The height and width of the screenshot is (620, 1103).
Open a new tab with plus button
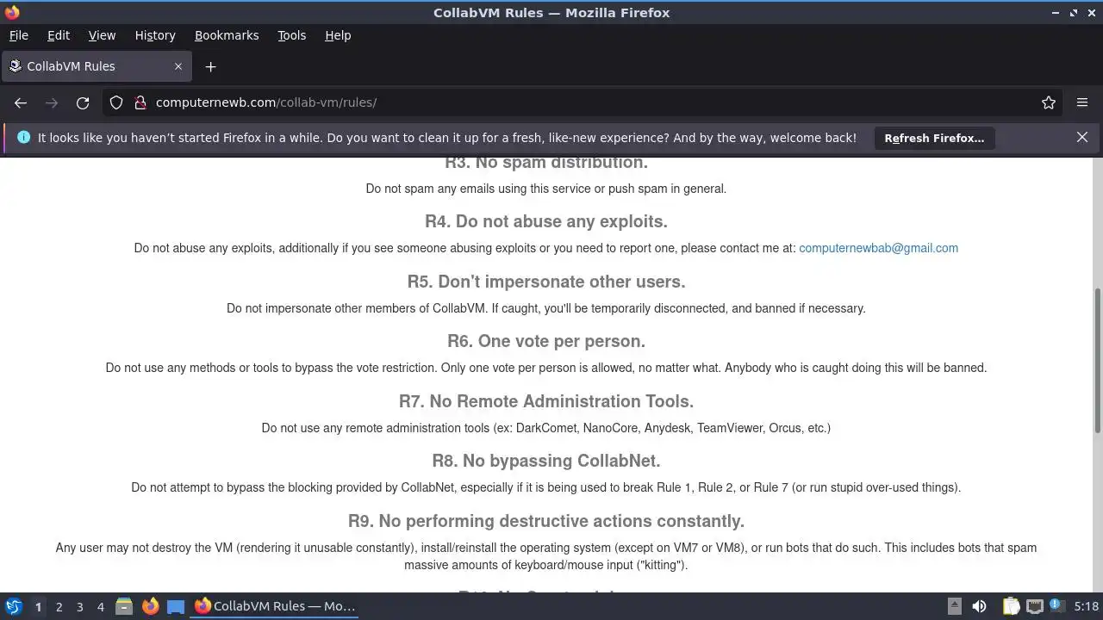coord(210,66)
